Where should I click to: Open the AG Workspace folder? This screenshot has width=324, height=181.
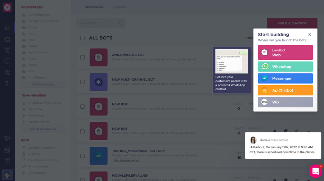pyautogui.click(x=39, y=15)
